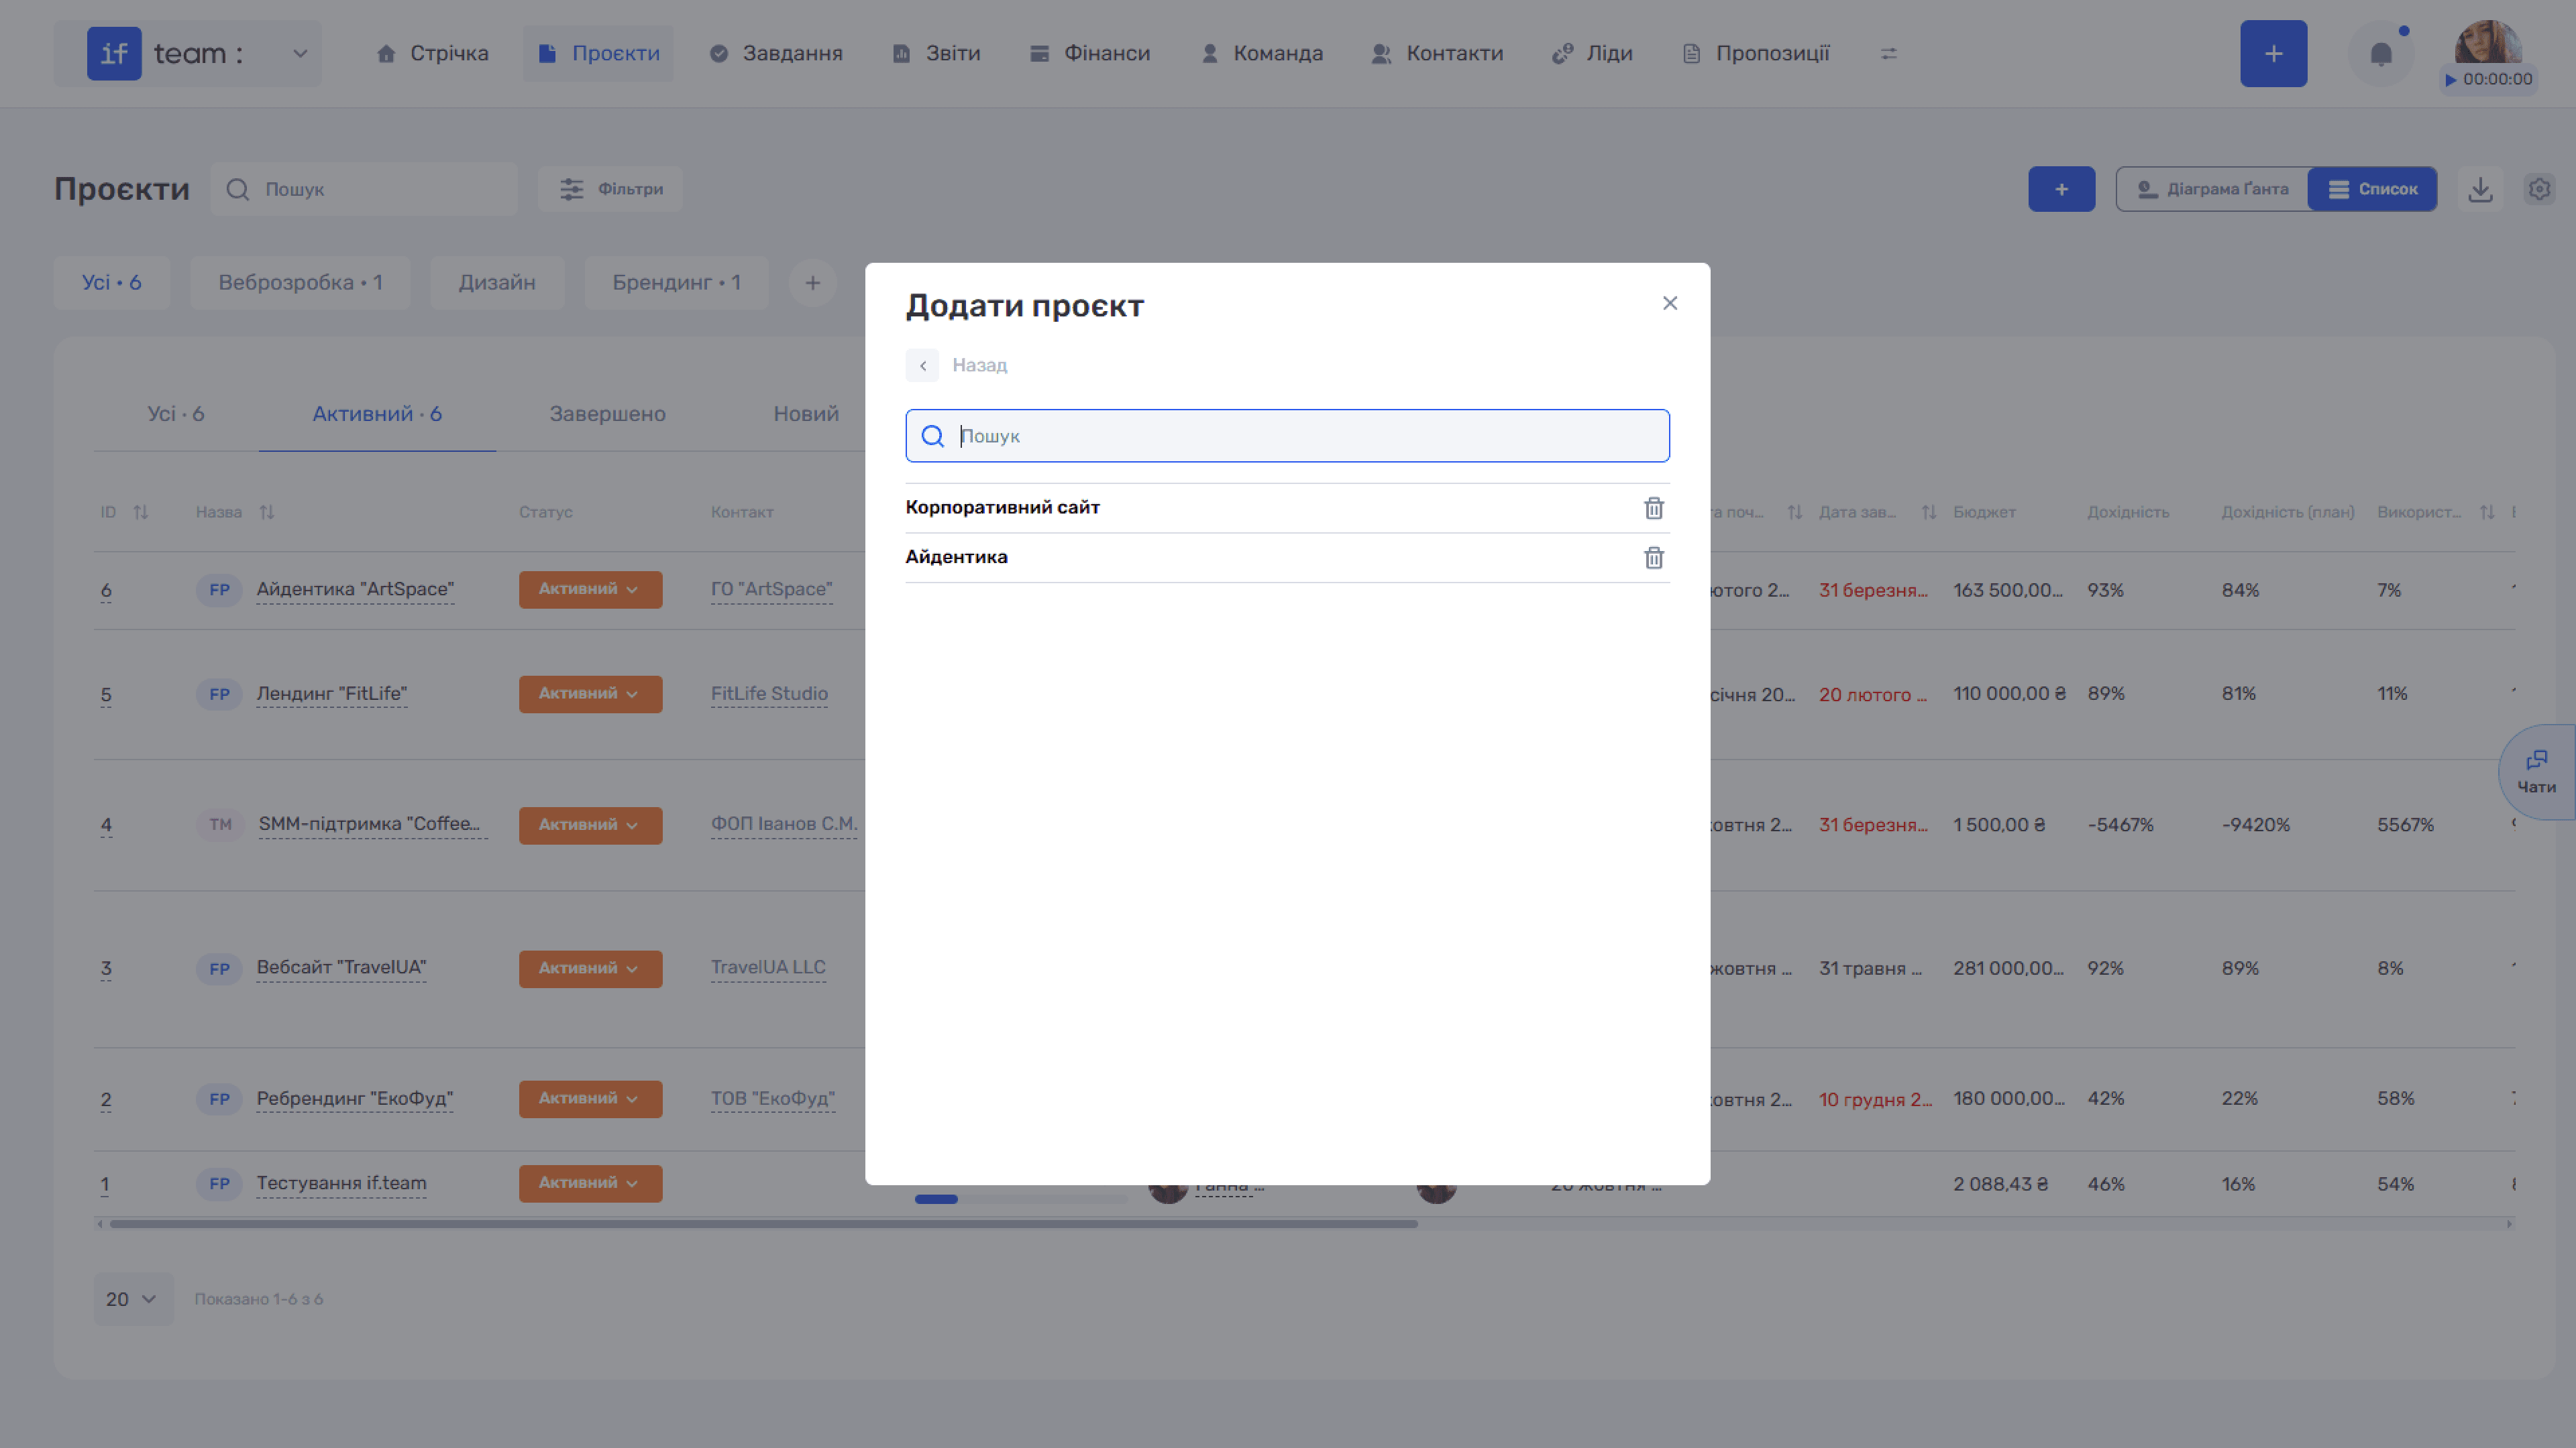Delete the Айдентика template
The image size is (2576, 1448).
[1654, 558]
